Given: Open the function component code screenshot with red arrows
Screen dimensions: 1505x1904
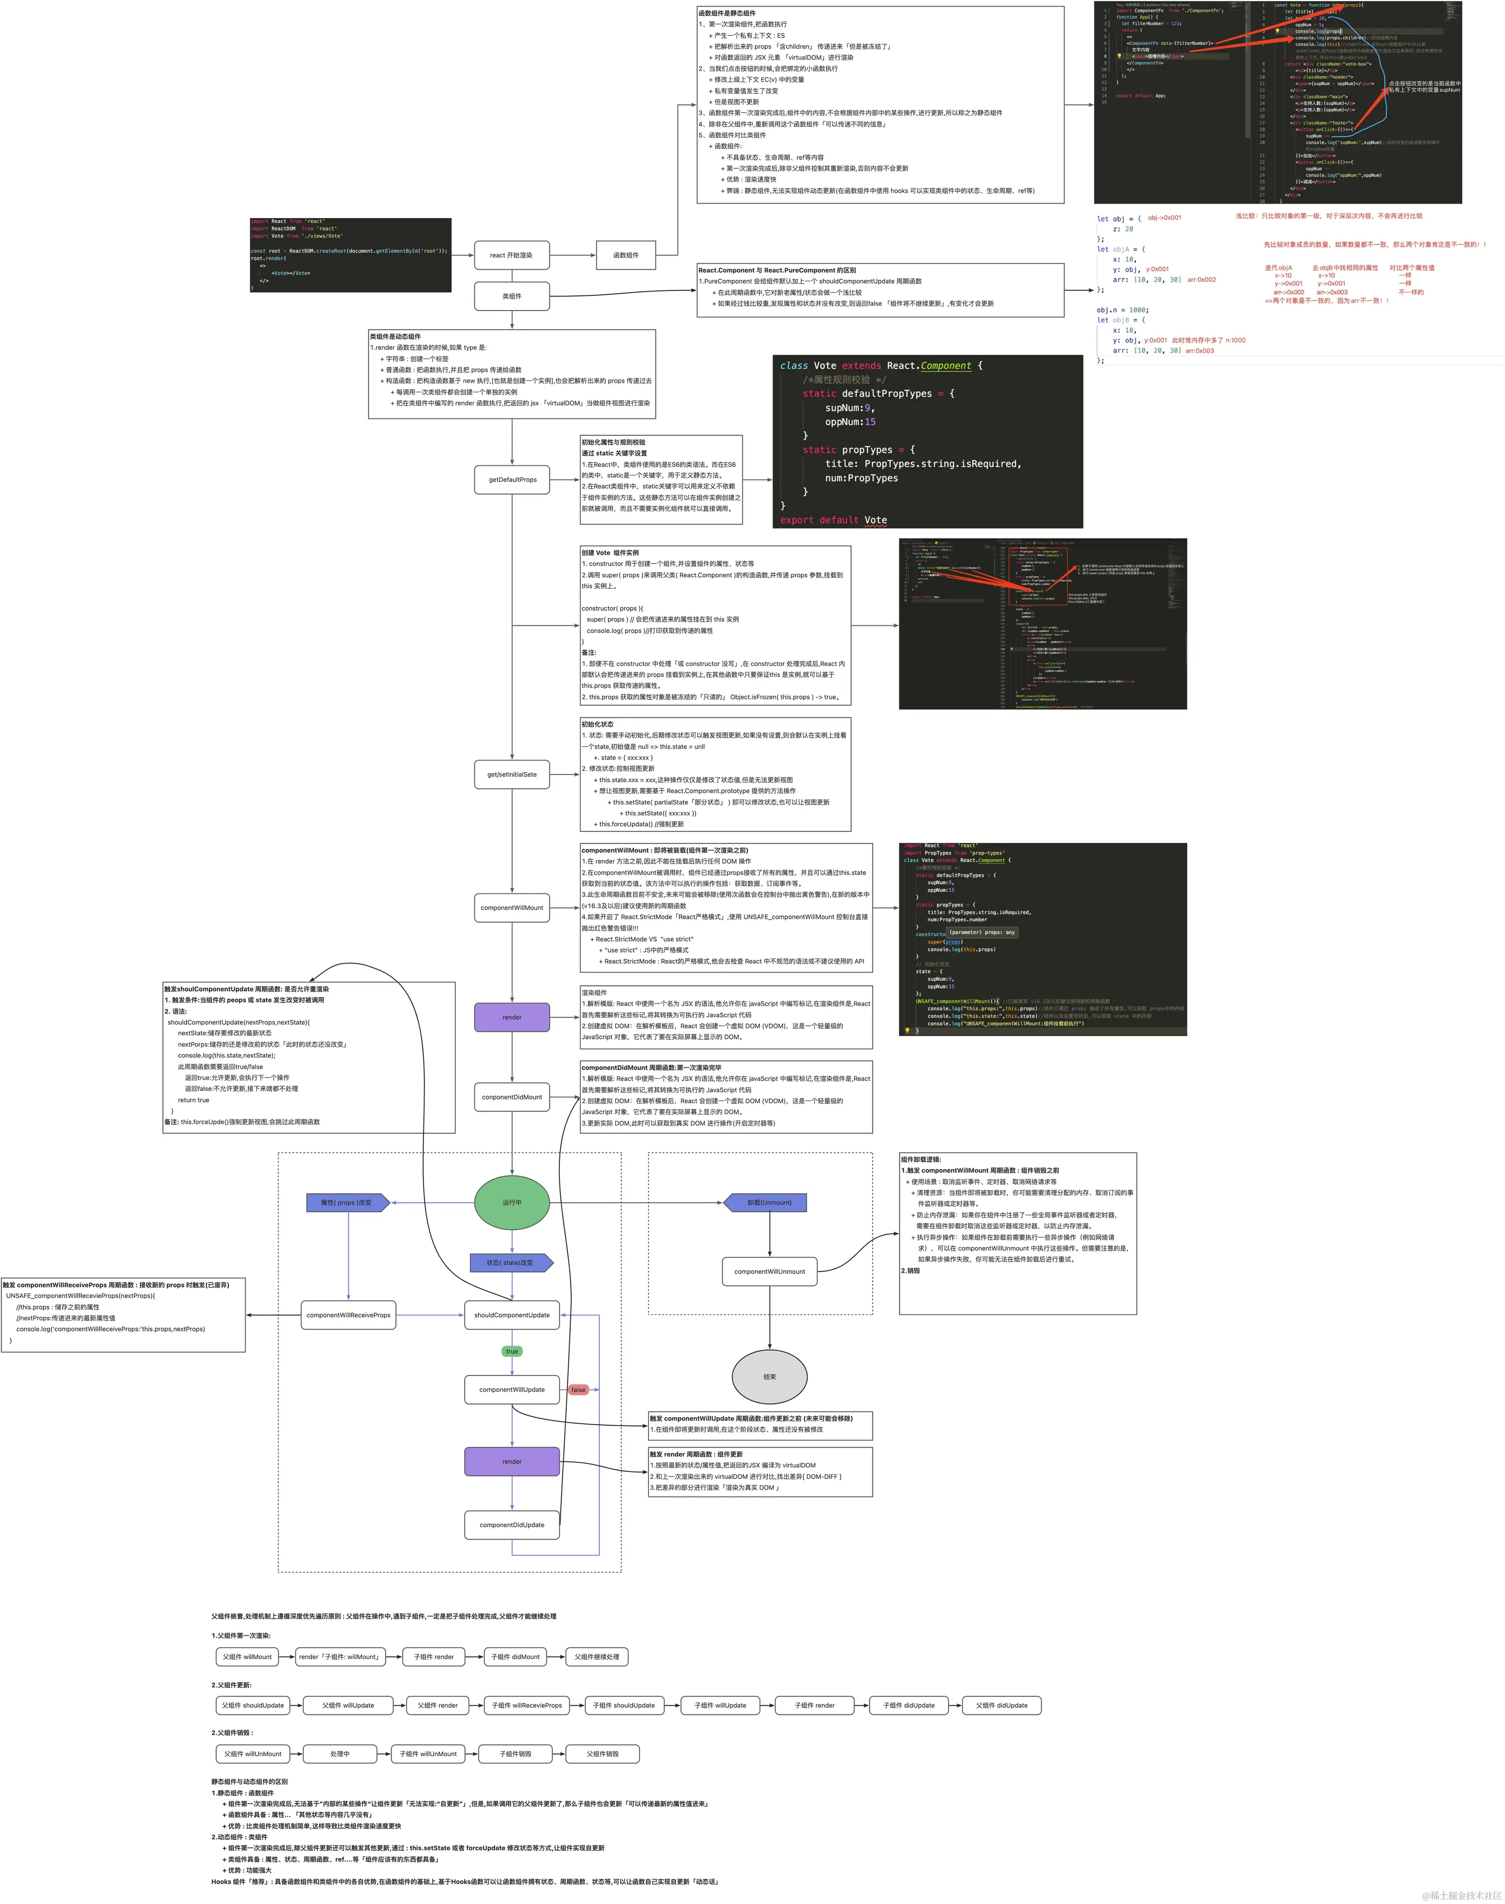Looking at the screenshot, I should (x=1279, y=102).
